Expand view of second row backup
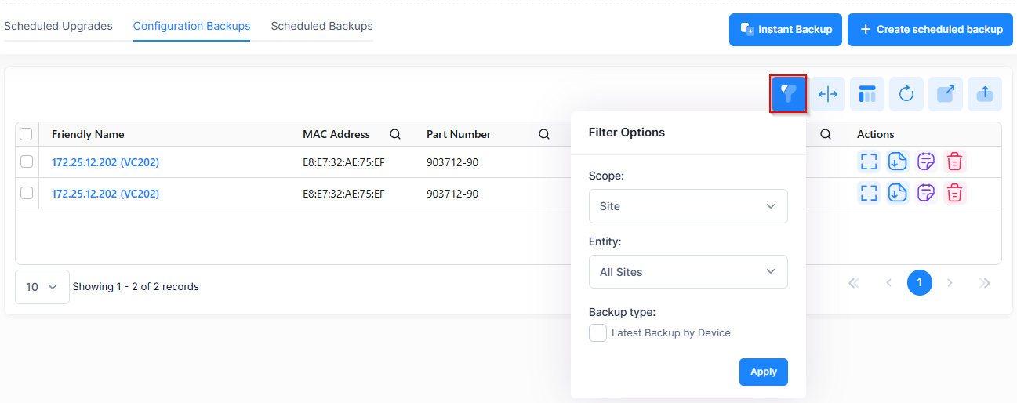 pos(869,193)
